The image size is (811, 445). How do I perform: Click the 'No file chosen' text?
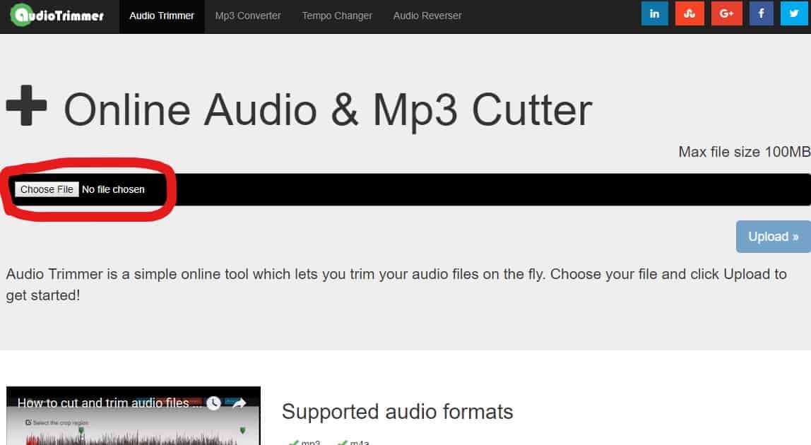click(113, 189)
